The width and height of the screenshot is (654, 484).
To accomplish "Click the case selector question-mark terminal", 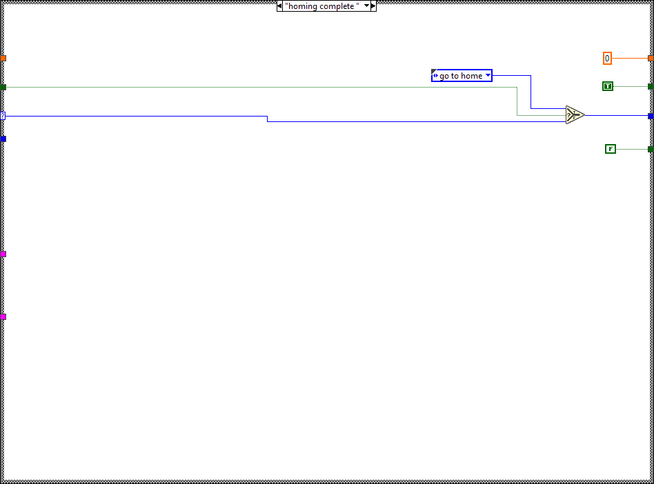I will click(3, 116).
